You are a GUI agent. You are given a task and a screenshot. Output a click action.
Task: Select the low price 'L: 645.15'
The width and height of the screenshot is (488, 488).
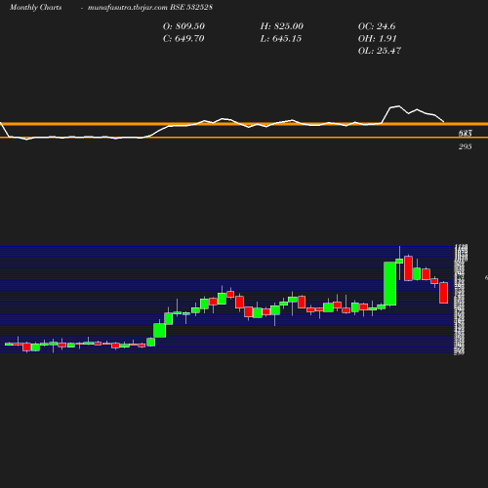pos(281,39)
